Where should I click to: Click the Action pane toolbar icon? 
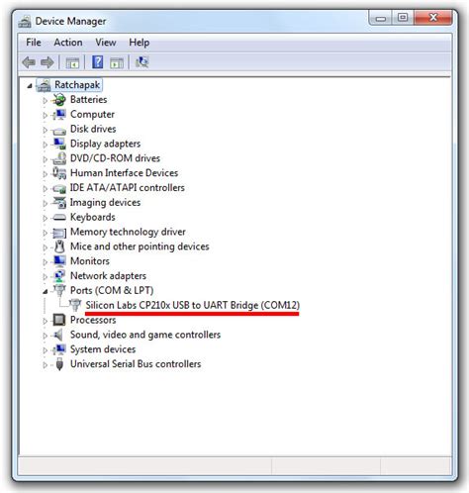117,62
